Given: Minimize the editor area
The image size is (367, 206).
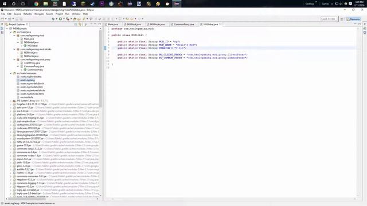Looking at the screenshot, I should (x=356, y=24).
